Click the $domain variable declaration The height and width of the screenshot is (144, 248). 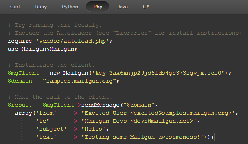coord(20,81)
